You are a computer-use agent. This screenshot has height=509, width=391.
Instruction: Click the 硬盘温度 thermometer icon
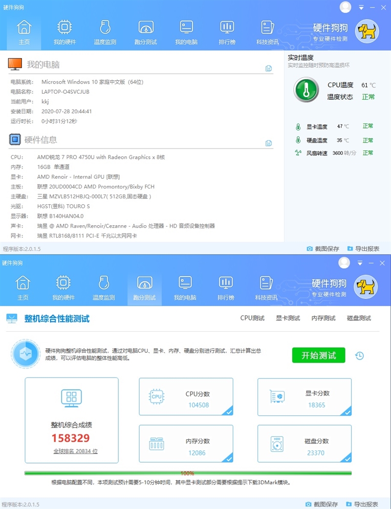tap(298, 140)
